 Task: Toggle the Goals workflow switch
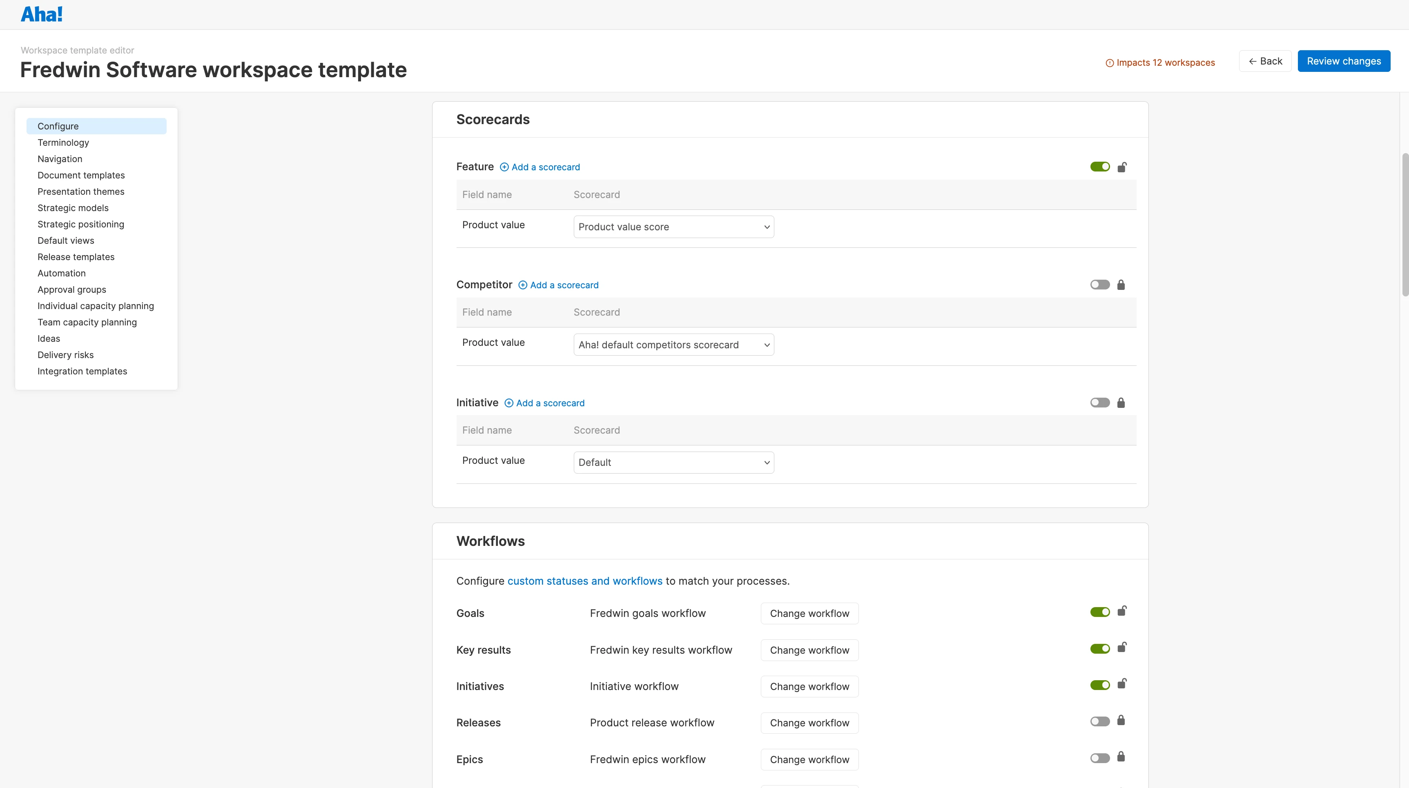point(1099,612)
